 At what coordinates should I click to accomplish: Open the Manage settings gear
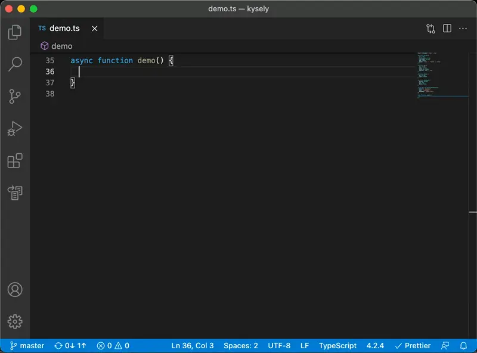pyautogui.click(x=14, y=321)
